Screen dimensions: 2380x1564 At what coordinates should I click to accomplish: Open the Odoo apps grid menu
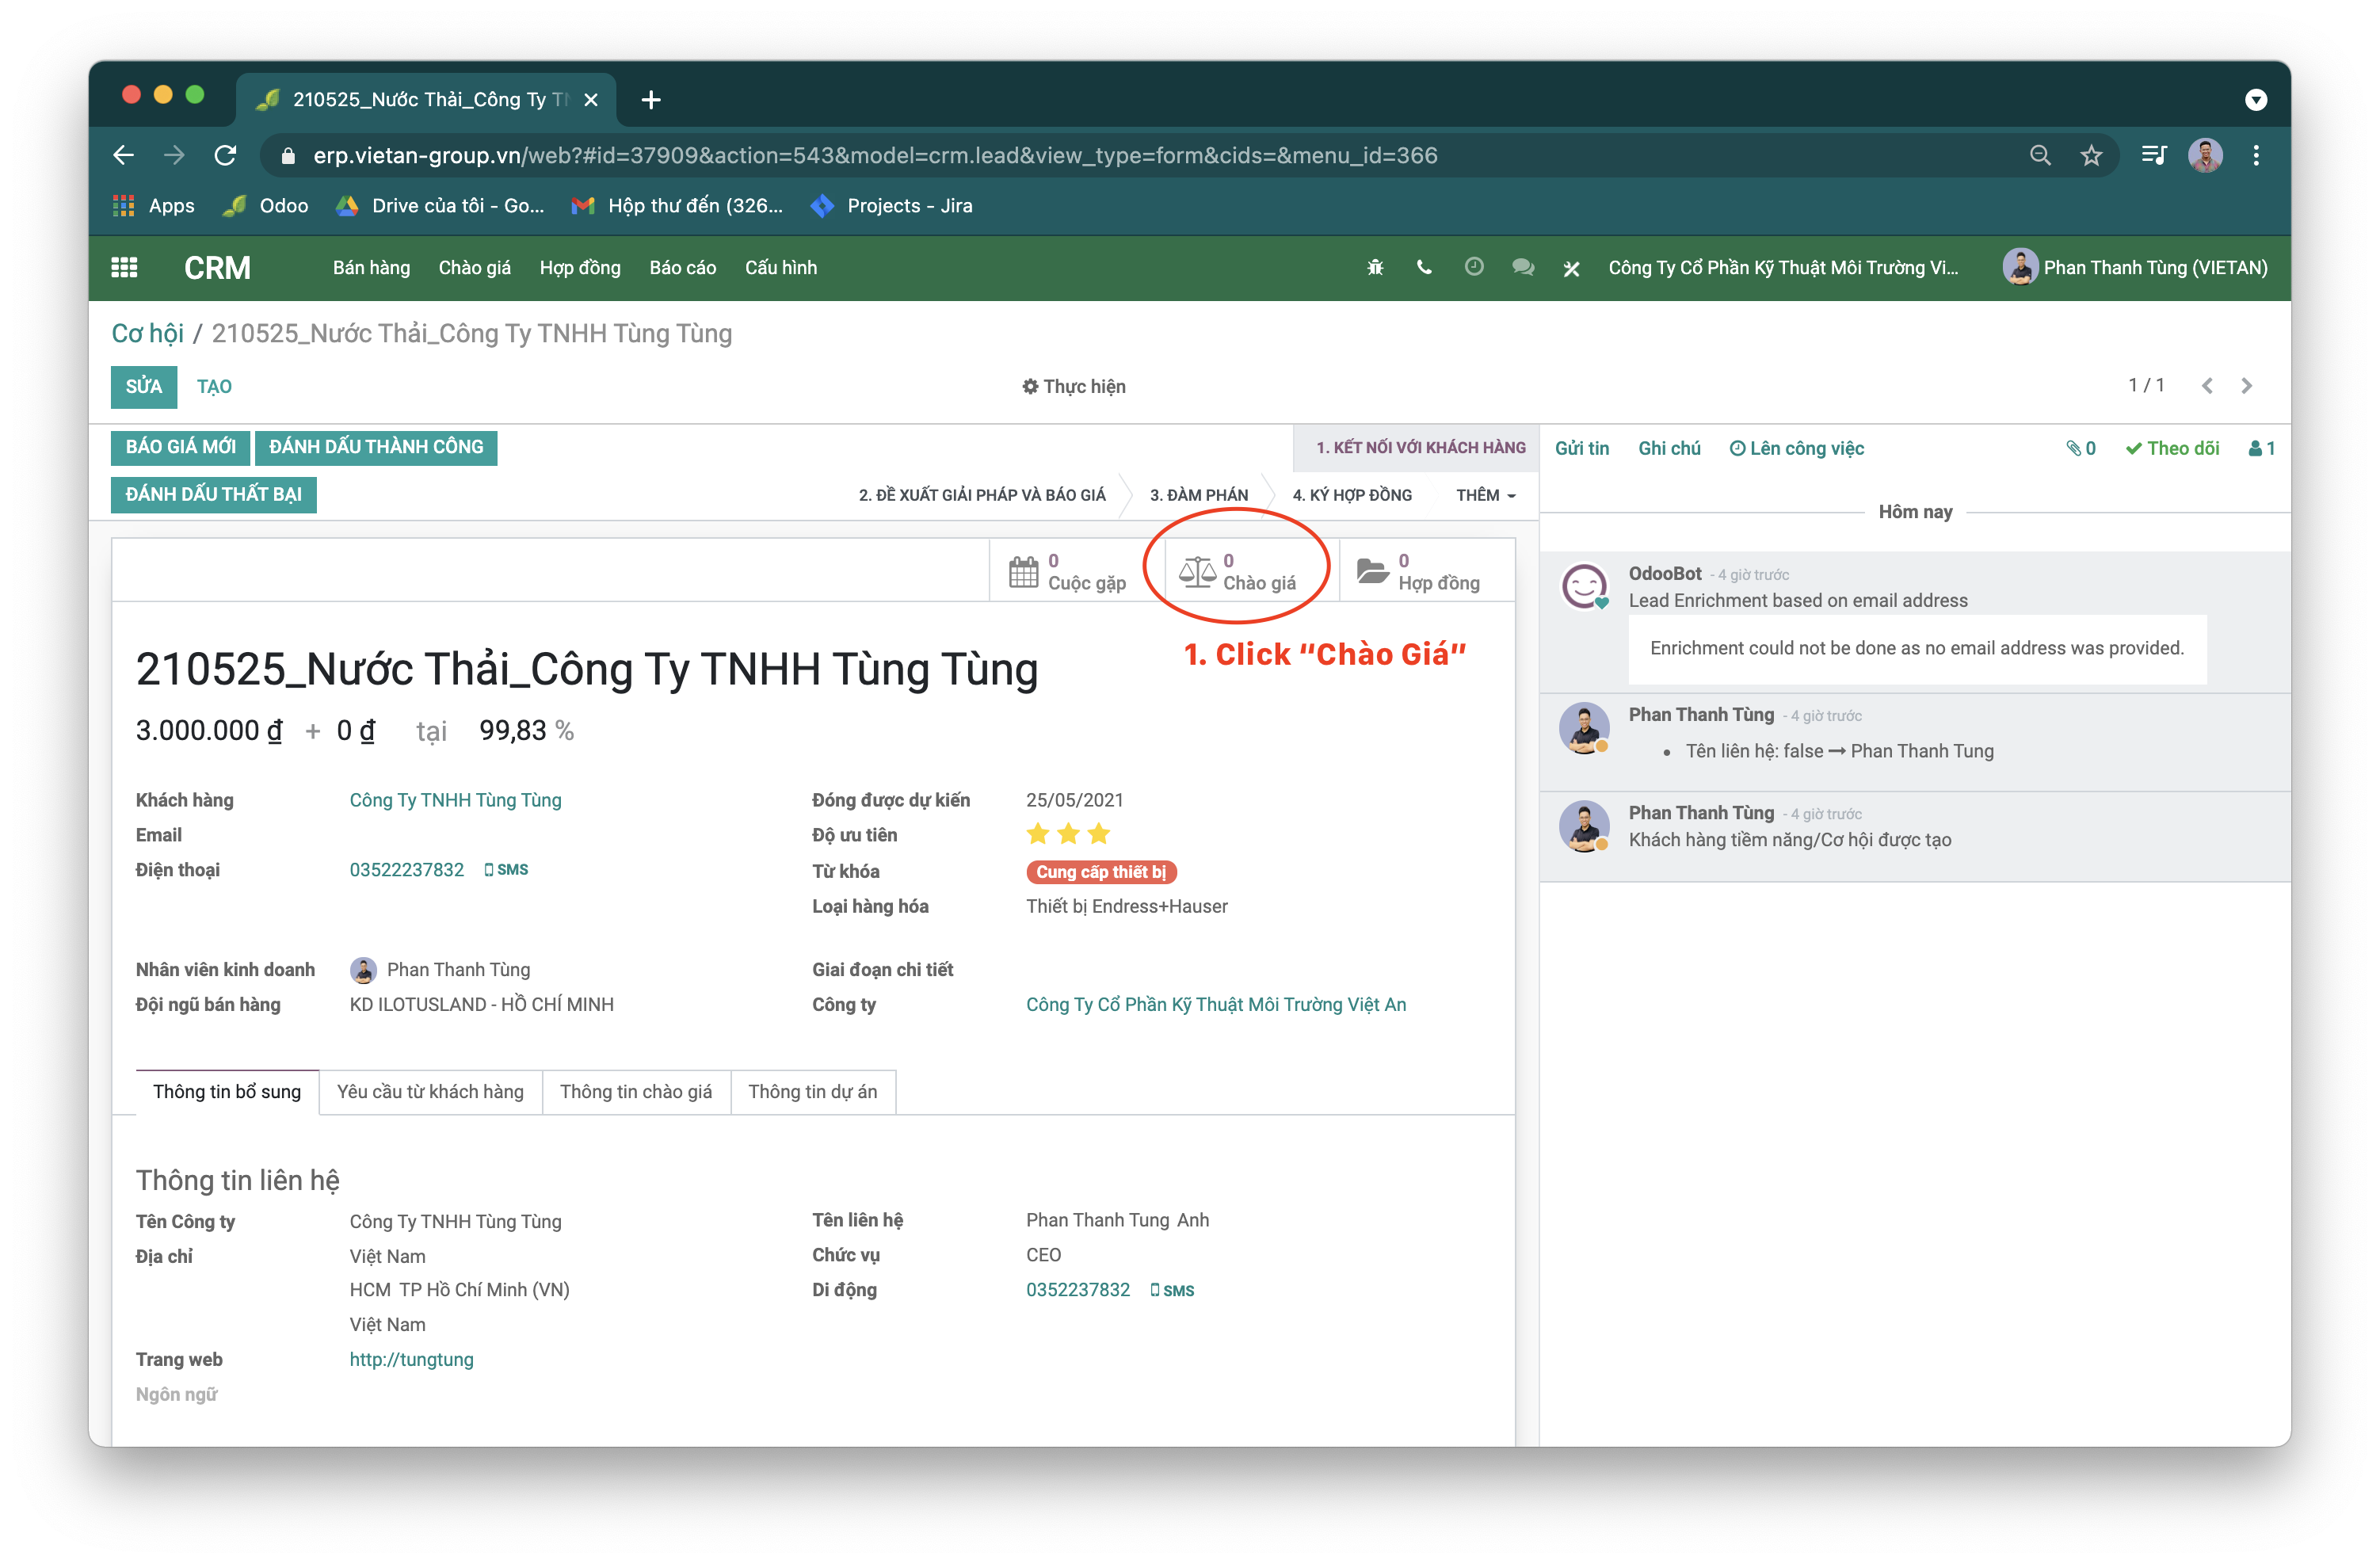[x=124, y=268]
